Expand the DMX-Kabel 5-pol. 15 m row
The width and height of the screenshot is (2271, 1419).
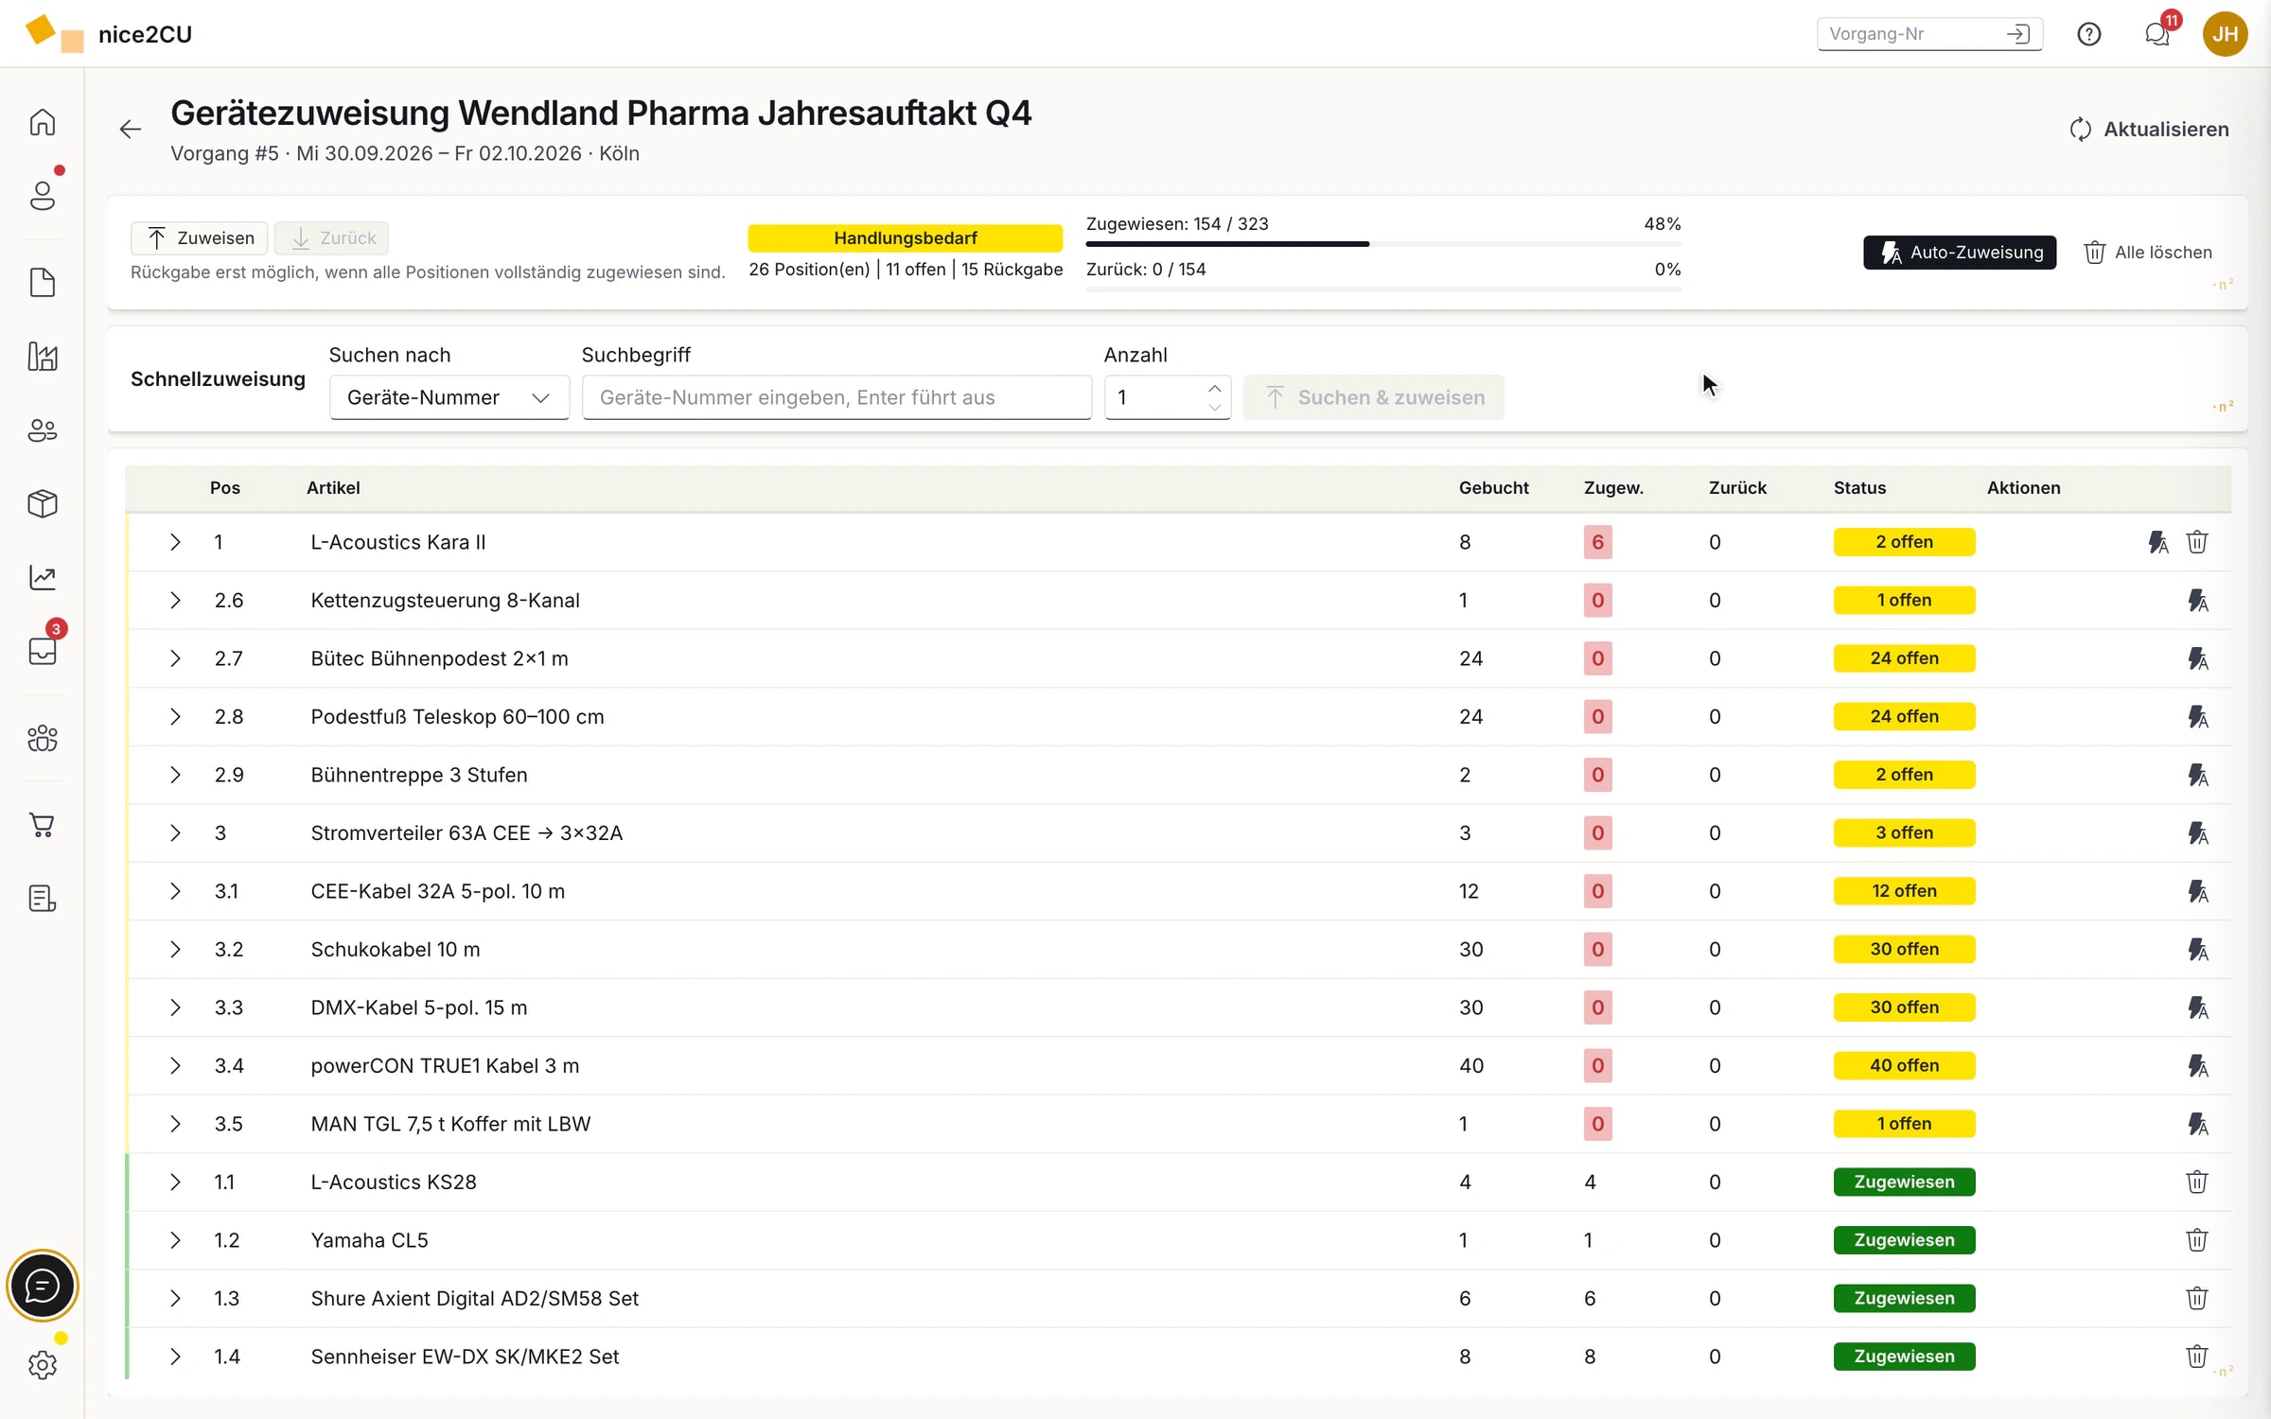[175, 1007]
